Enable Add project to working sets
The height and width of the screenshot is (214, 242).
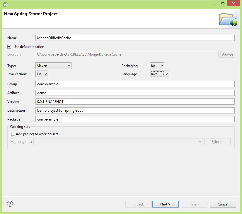(13, 134)
